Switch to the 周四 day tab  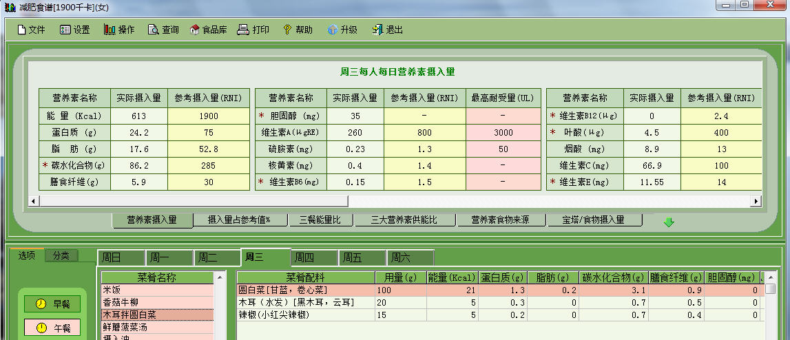pos(304,258)
